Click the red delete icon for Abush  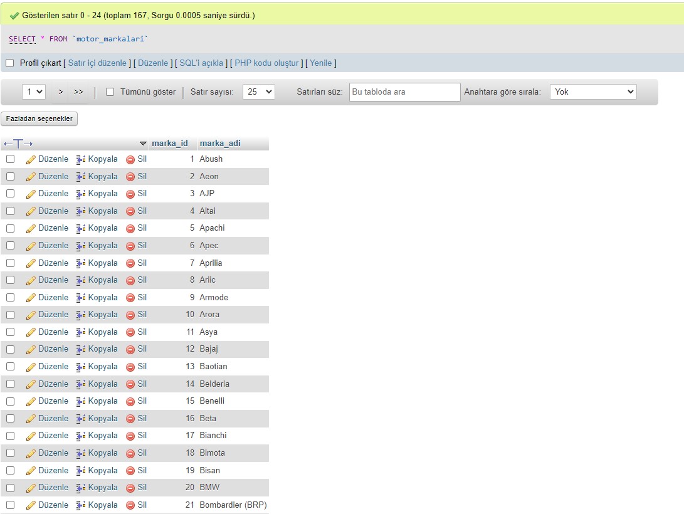(x=130, y=160)
